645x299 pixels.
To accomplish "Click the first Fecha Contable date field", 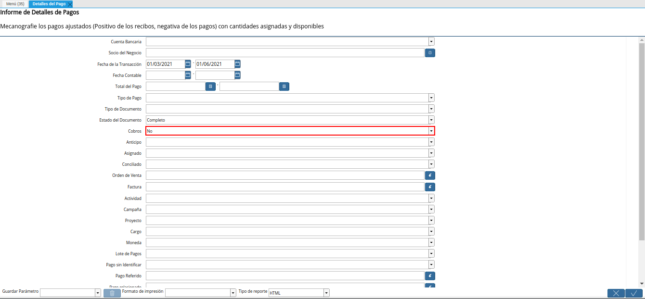I will coord(165,75).
